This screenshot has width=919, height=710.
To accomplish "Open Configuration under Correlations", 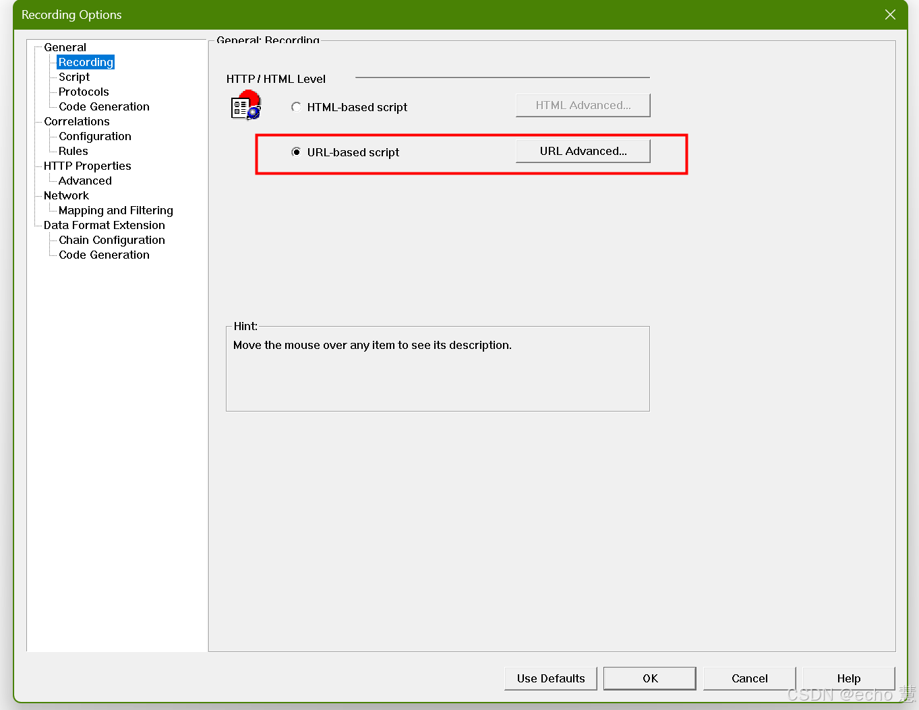I will pos(95,136).
